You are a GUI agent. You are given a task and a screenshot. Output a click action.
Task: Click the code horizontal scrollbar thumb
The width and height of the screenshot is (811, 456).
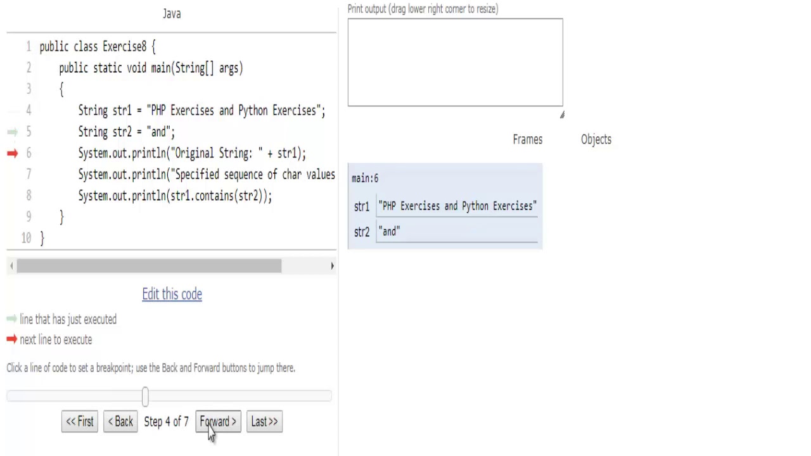pos(149,267)
